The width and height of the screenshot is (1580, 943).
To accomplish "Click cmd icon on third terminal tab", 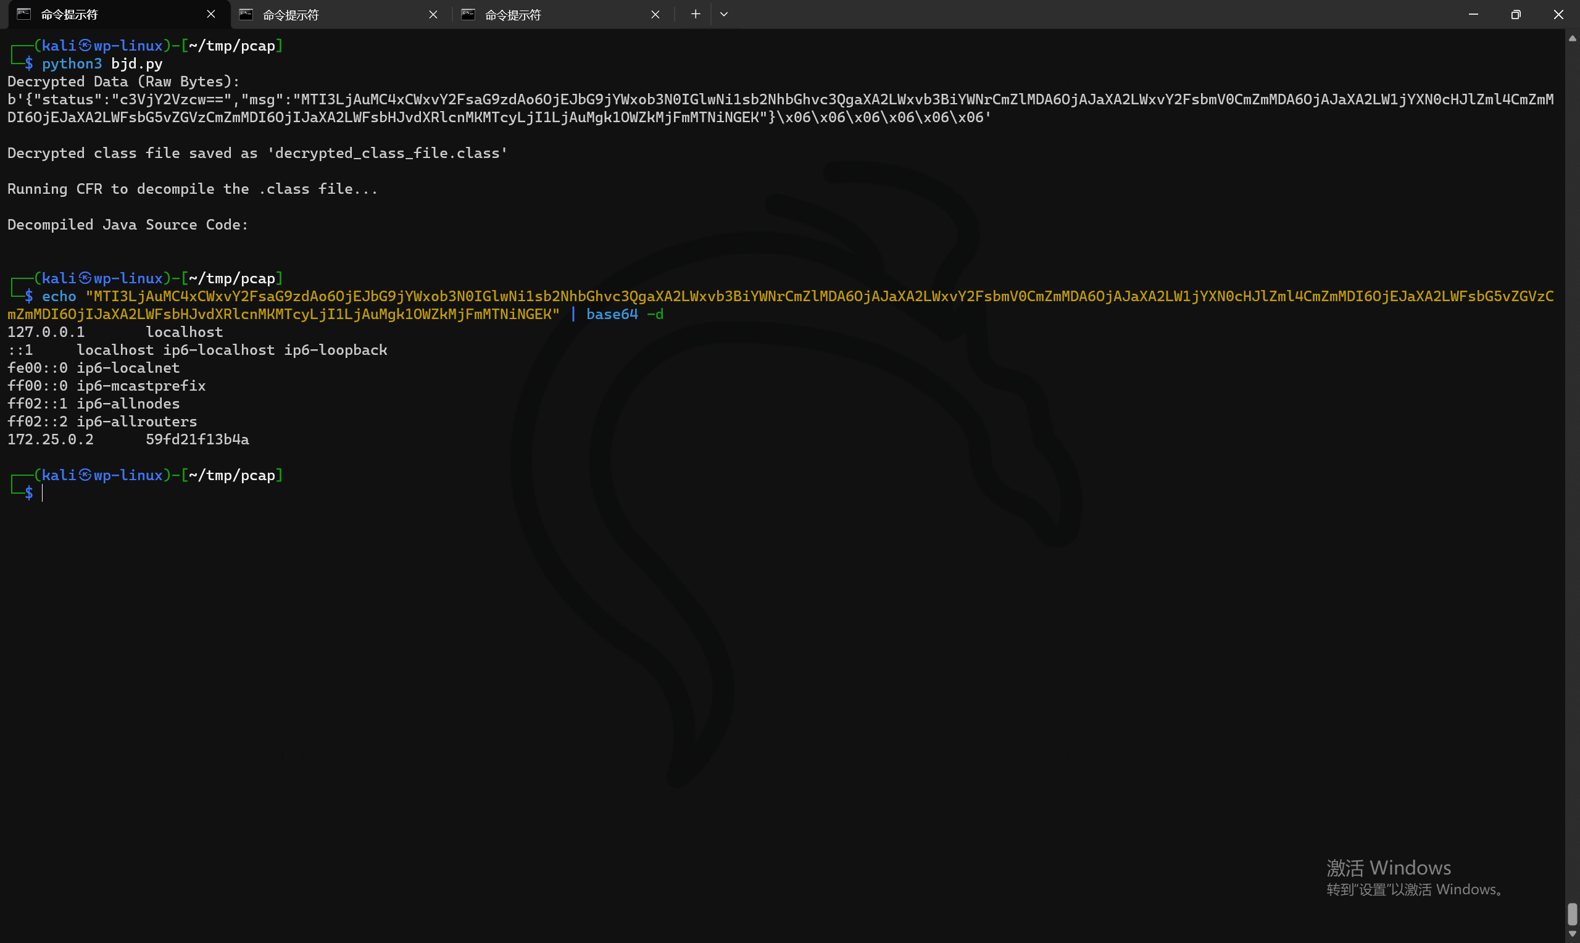I will 468,14.
